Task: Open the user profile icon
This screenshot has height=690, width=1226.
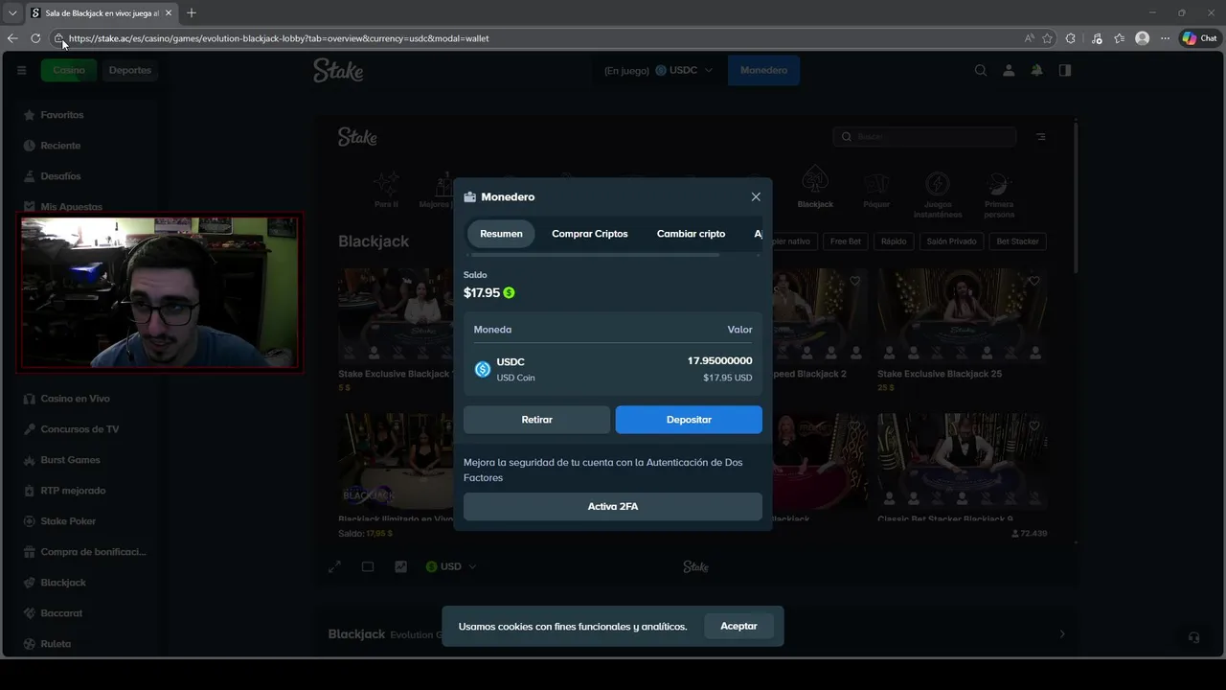Action: (1009, 70)
